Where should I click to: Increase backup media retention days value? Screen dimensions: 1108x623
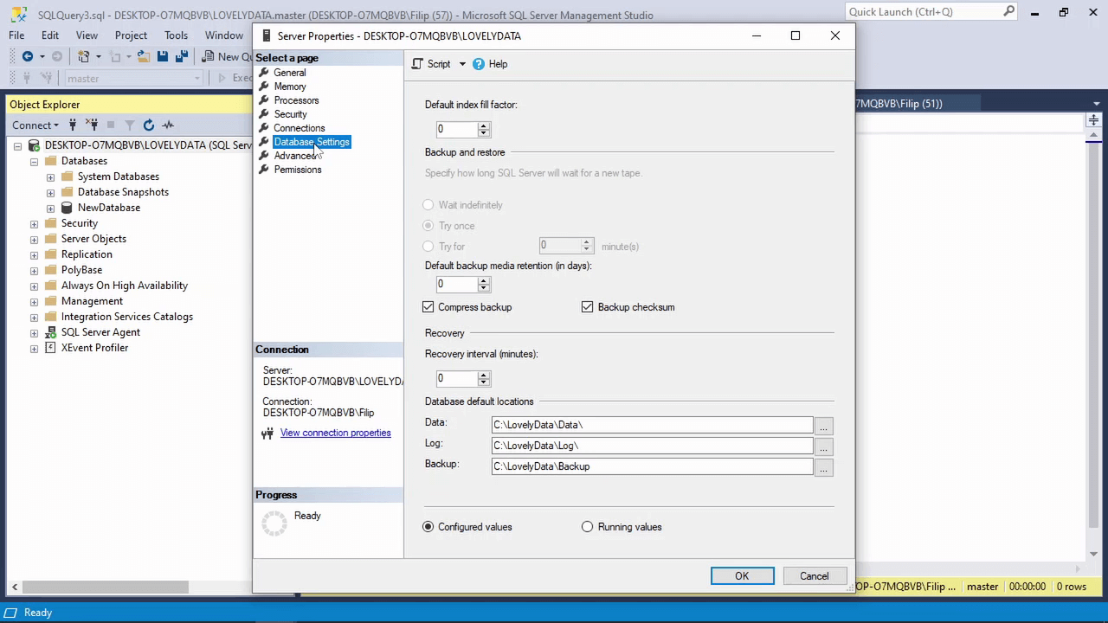click(x=484, y=280)
